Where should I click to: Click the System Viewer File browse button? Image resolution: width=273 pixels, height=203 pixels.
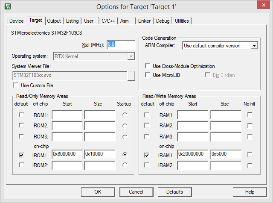[x=131, y=76]
